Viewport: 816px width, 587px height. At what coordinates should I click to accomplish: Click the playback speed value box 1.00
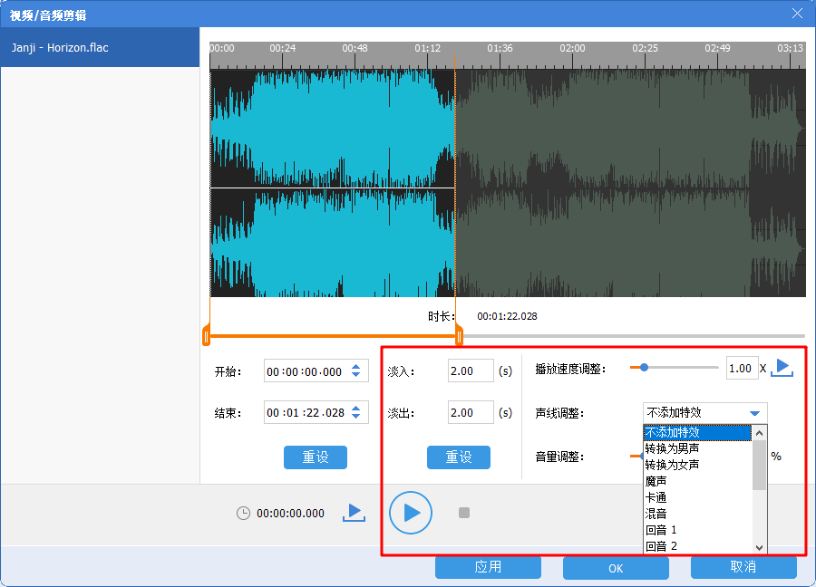click(742, 368)
